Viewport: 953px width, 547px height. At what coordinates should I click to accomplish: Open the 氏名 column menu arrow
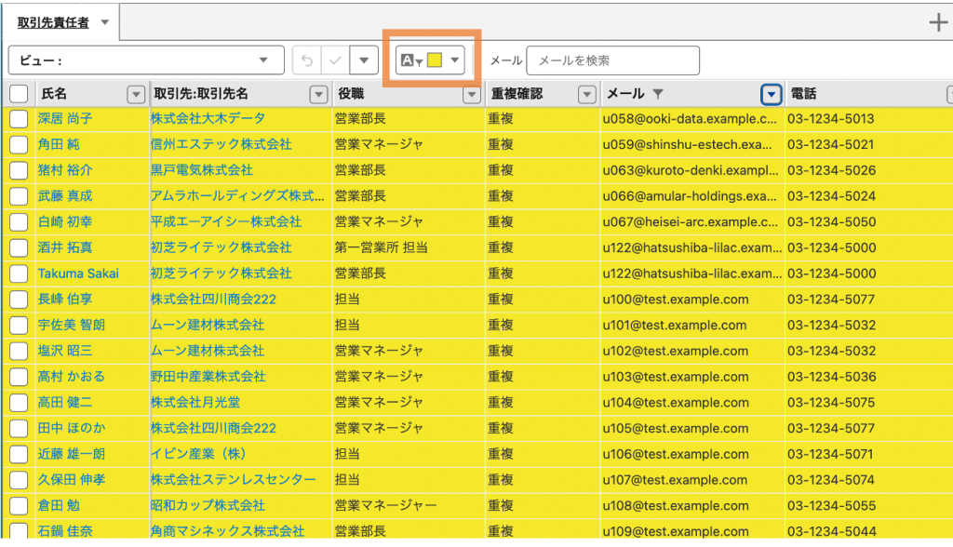pyautogui.click(x=136, y=94)
